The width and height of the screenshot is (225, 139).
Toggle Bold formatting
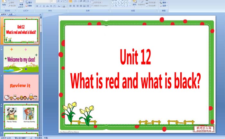(x=37, y=6)
